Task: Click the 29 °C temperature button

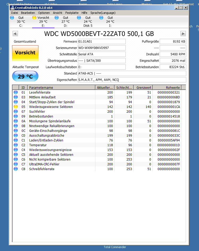Action: pos(25,76)
